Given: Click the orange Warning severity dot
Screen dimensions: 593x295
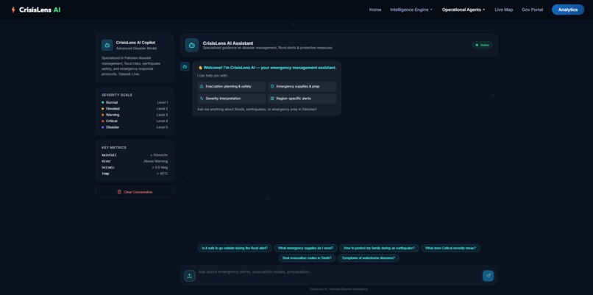Looking at the screenshot, I should [x=102, y=115].
